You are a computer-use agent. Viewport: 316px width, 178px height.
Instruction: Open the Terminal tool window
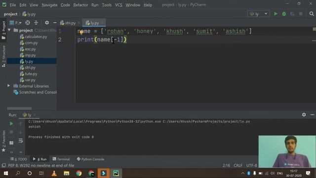61,159
